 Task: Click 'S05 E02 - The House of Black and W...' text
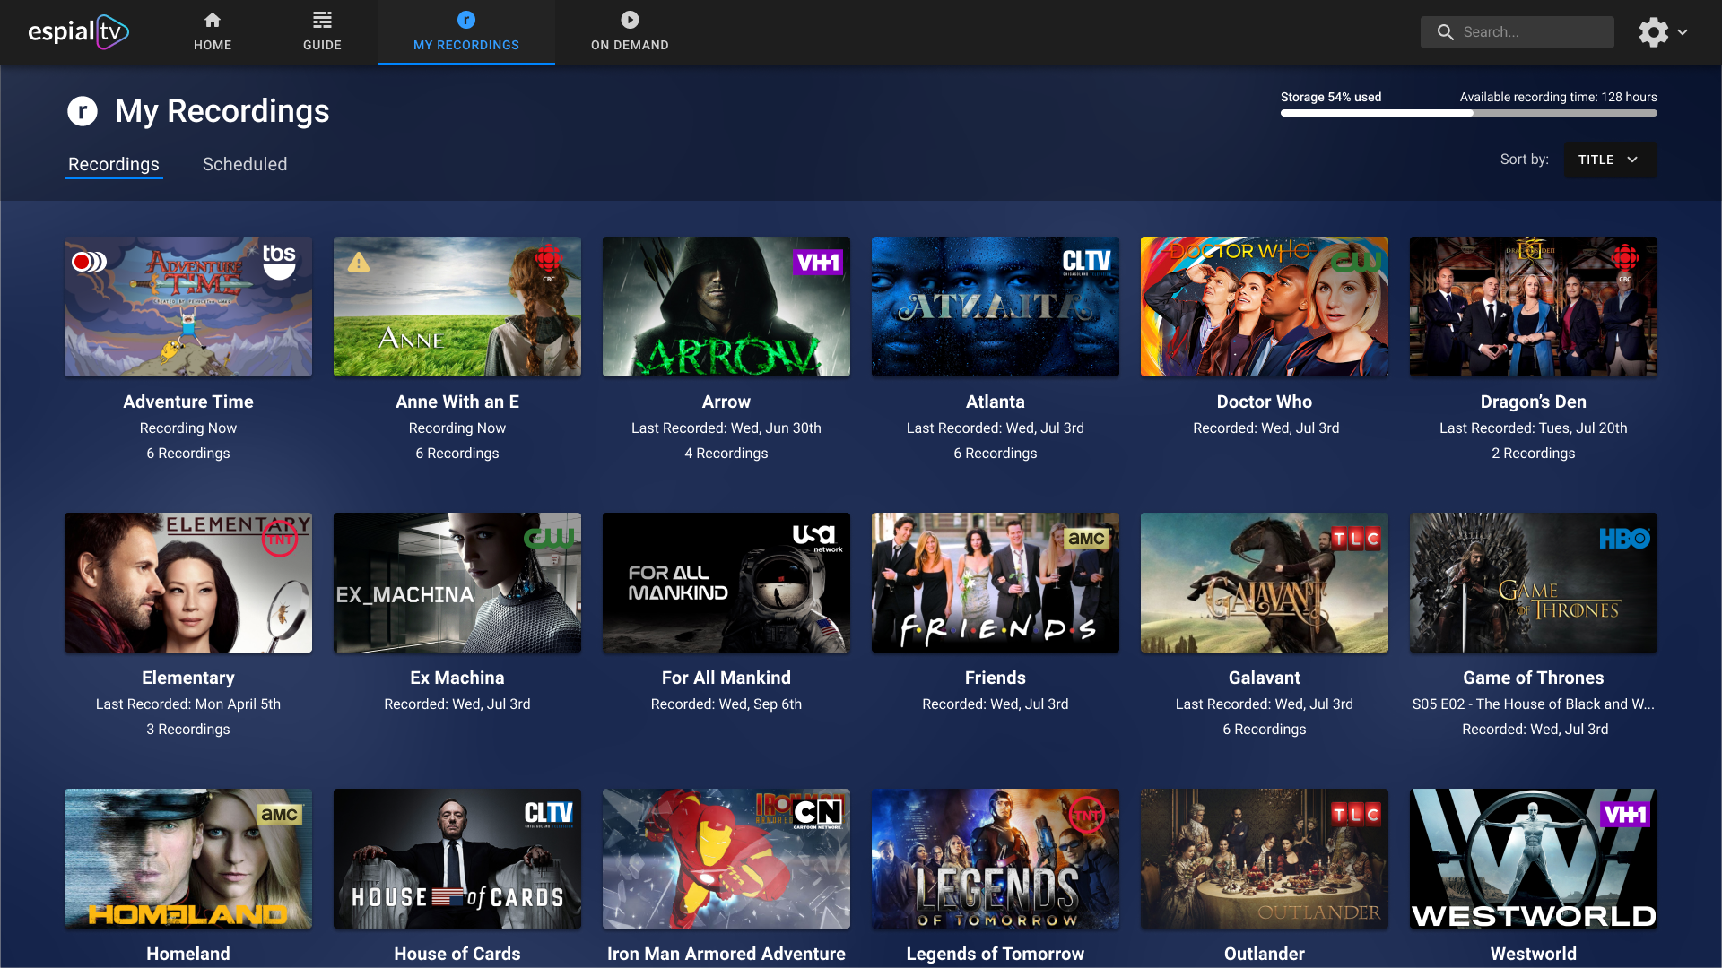[1534, 704]
